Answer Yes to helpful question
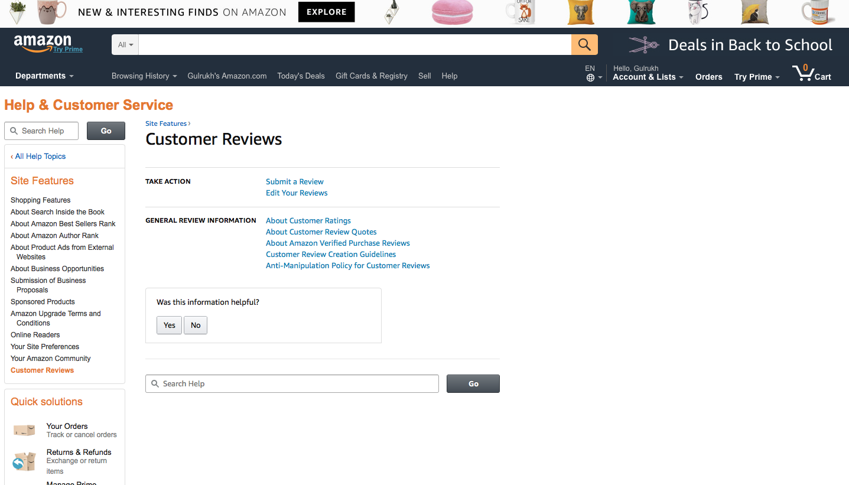This screenshot has width=849, height=485. [x=170, y=325]
